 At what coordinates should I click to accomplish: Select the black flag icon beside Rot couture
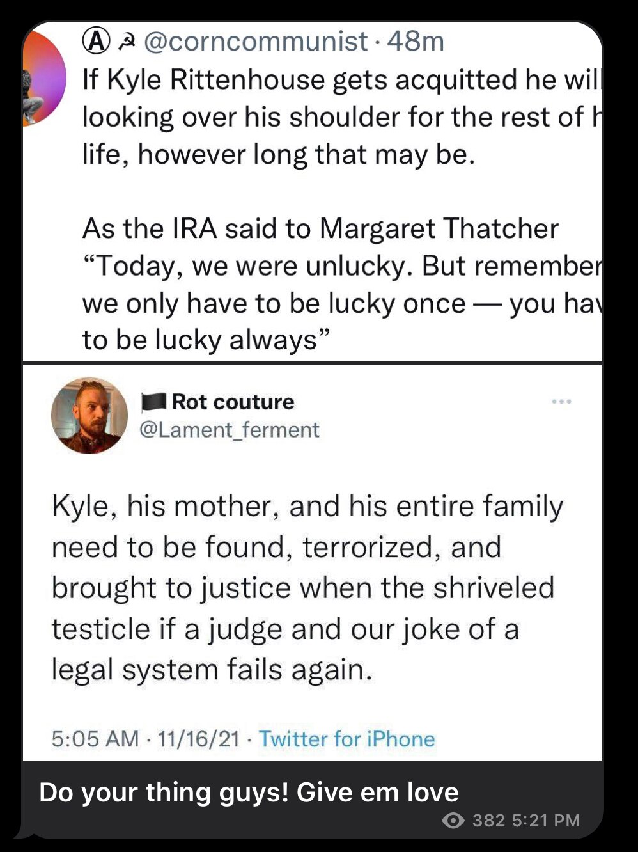[153, 402]
